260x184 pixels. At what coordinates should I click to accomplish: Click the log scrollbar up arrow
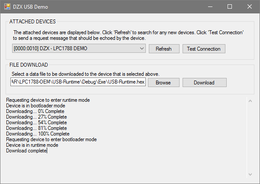tap(250, 101)
